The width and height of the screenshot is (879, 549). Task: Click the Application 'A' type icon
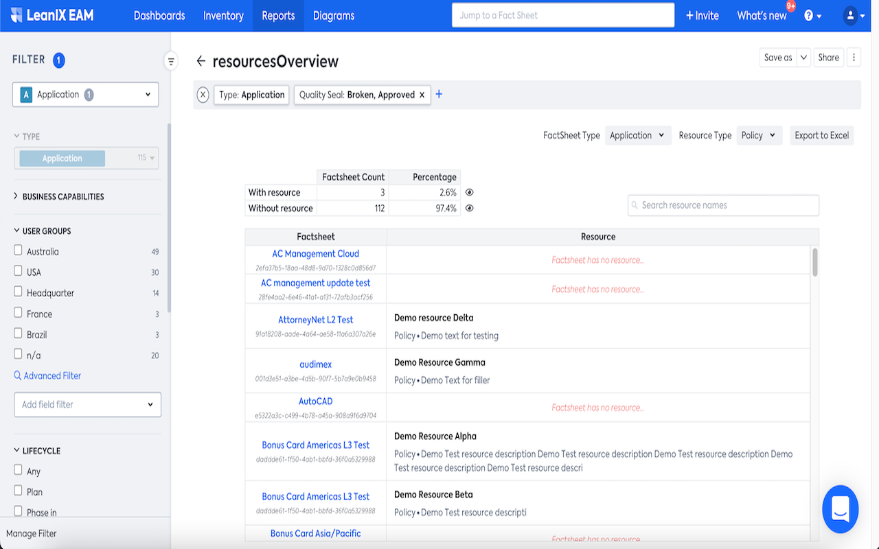coord(26,95)
